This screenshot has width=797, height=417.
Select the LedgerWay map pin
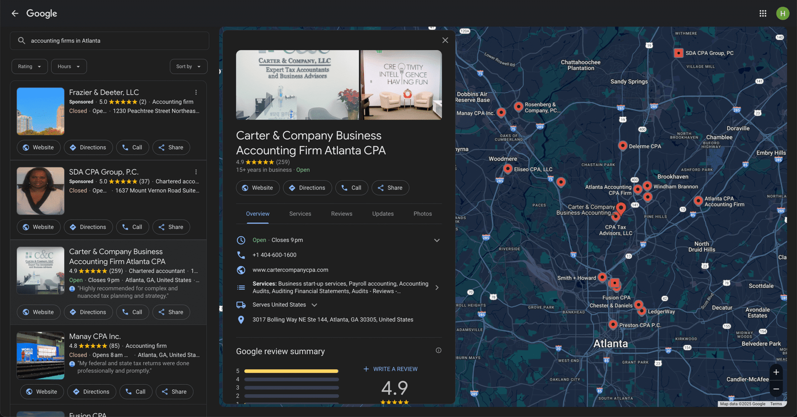click(642, 311)
